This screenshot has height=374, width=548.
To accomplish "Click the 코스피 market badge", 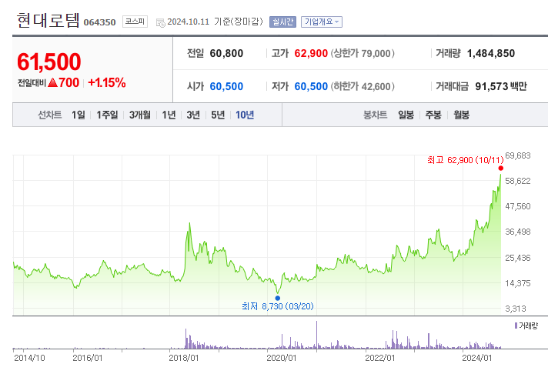I will [x=135, y=22].
